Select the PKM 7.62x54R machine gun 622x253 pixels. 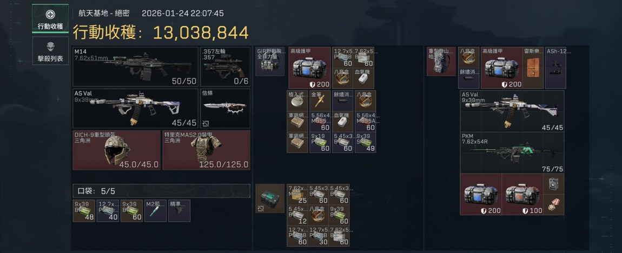click(x=512, y=152)
